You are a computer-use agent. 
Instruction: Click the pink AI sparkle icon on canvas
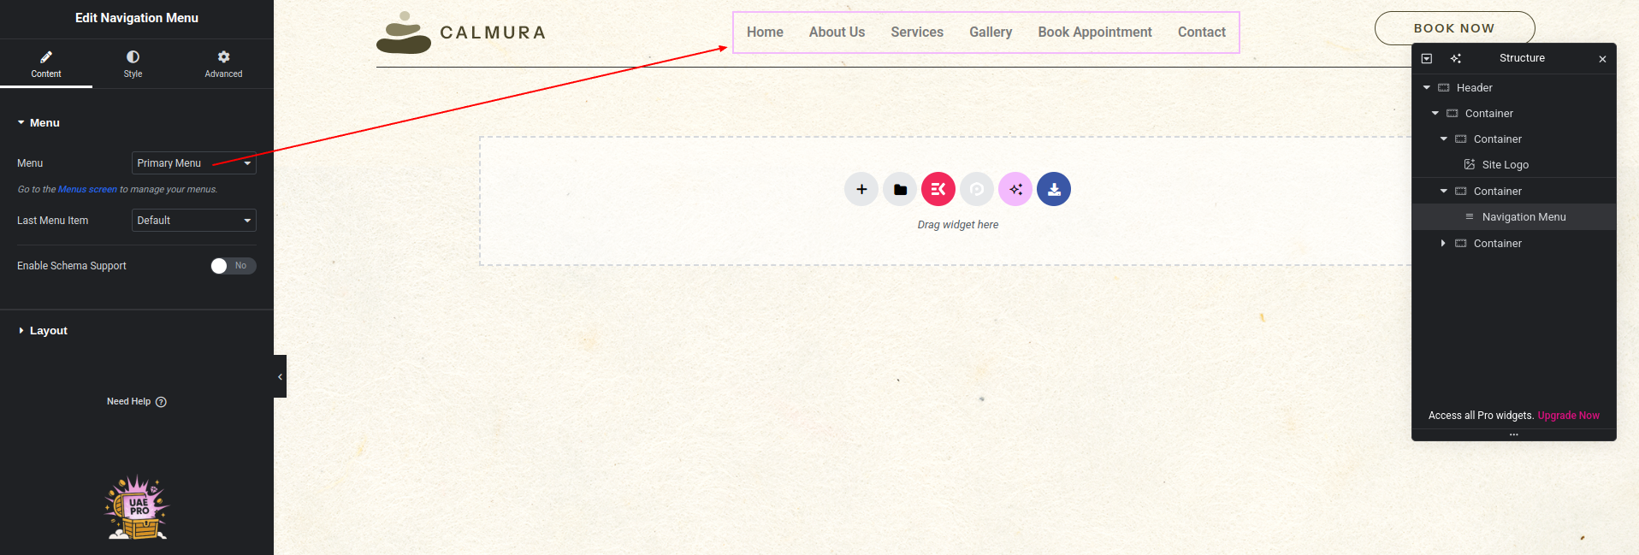1015,189
